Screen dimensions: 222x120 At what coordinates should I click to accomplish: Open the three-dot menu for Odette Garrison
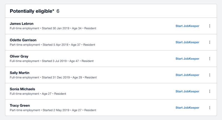pos(210,42)
